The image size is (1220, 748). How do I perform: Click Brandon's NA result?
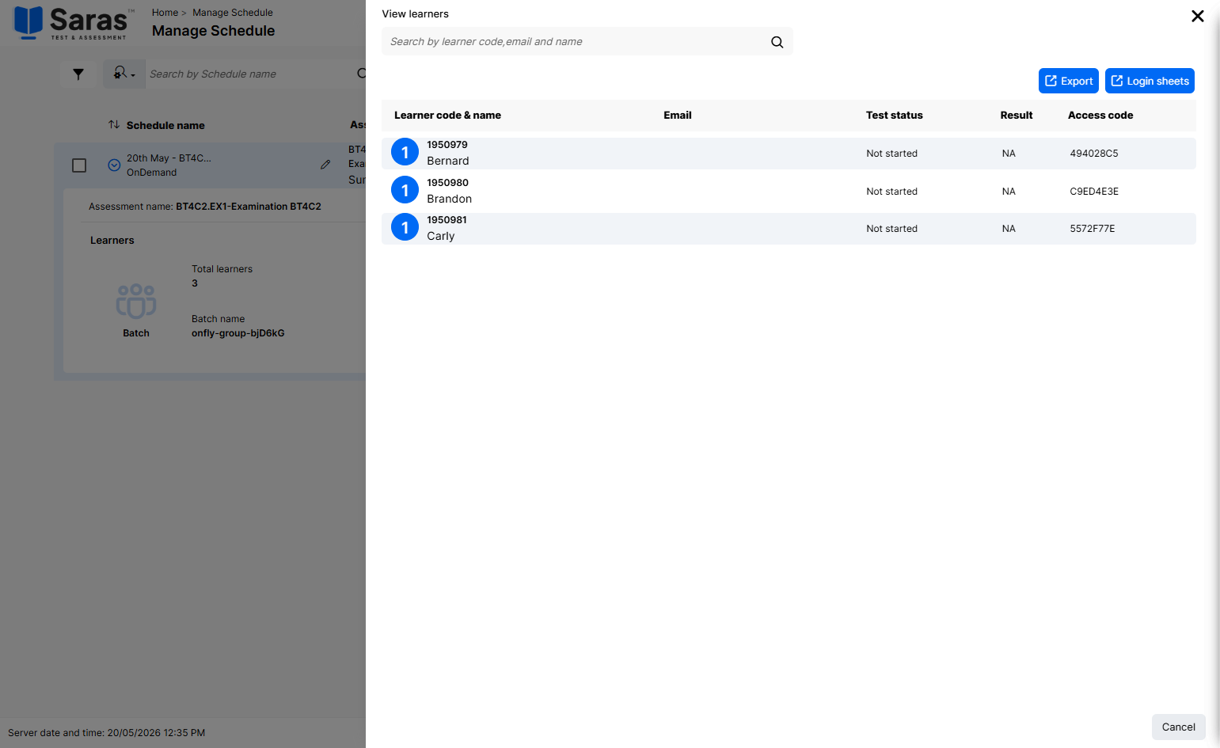[x=1009, y=192]
